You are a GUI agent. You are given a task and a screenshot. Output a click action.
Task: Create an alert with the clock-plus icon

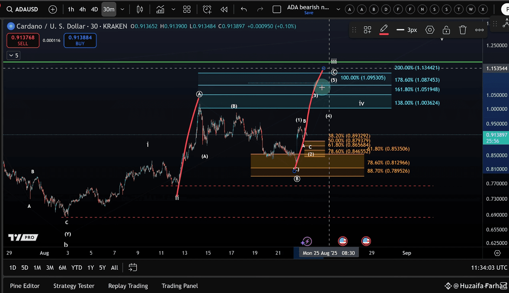(207, 9)
